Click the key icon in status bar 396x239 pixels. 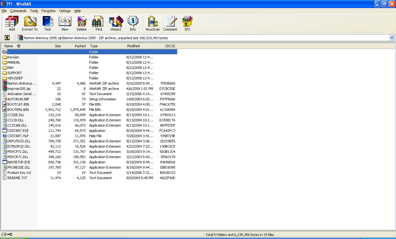(10, 235)
